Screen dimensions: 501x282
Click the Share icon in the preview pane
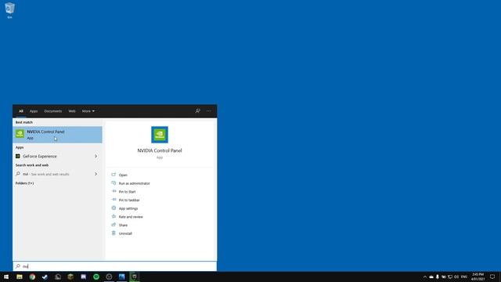point(114,225)
